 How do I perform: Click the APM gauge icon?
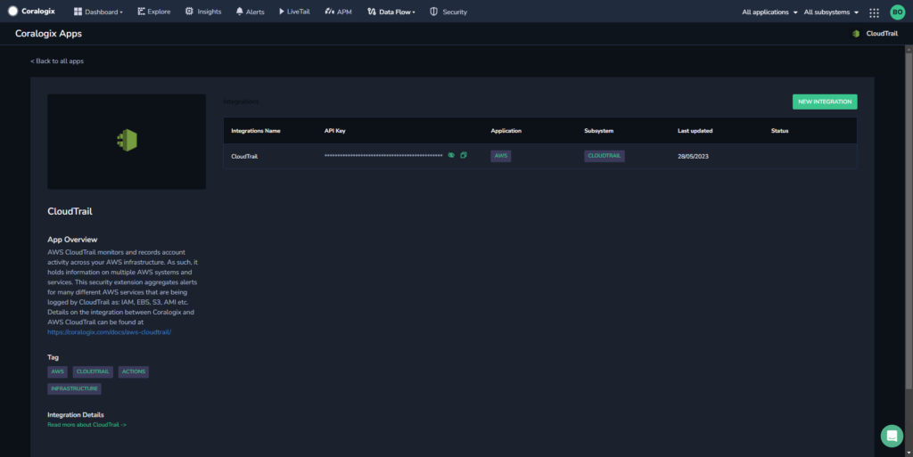330,11
